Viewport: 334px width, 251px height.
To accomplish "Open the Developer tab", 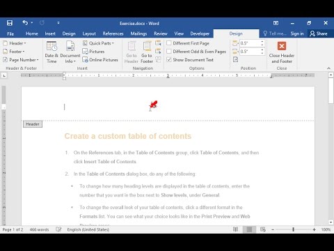I will tap(200, 33).
